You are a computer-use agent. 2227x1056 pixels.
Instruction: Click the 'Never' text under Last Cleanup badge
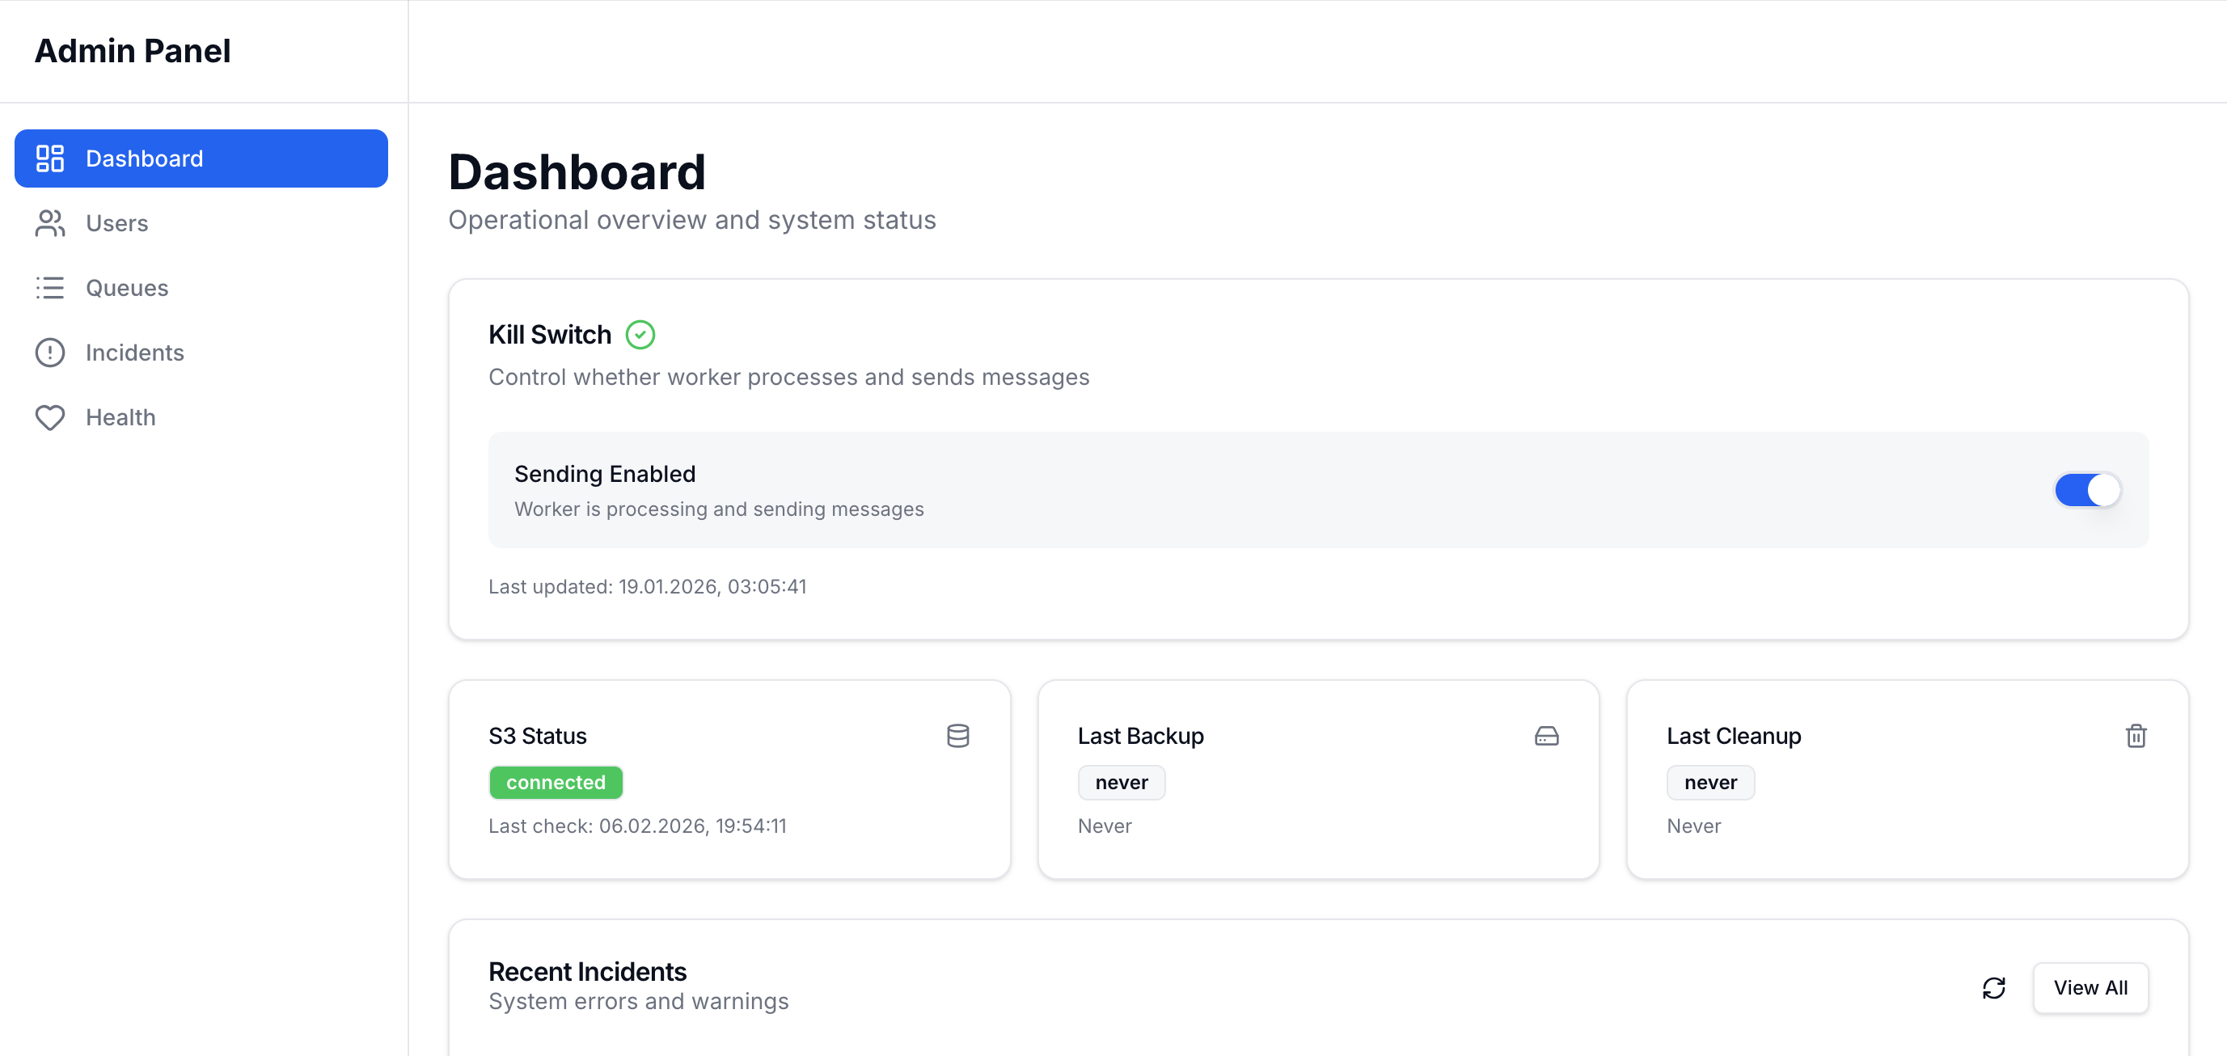[x=1692, y=826]
